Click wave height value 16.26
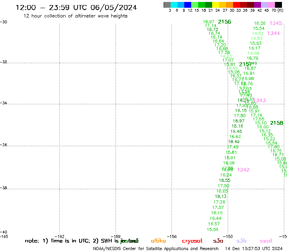Viewport: 287px width, 252px height. tap(260, 23)
